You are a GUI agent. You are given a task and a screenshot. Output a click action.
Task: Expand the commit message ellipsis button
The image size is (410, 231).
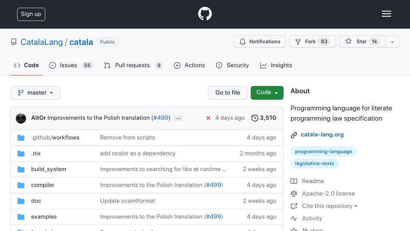[178, 118]
